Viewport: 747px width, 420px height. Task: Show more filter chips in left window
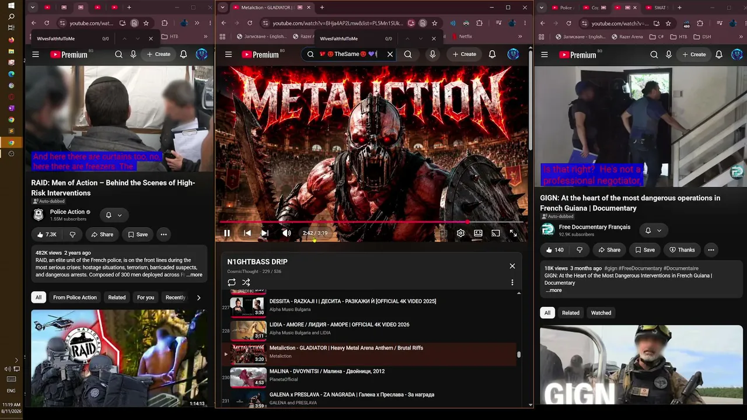(x=198, y=297)
